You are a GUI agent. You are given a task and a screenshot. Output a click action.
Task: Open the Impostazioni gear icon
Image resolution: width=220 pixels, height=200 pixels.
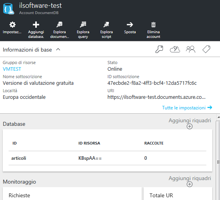[x=12, y=25]
